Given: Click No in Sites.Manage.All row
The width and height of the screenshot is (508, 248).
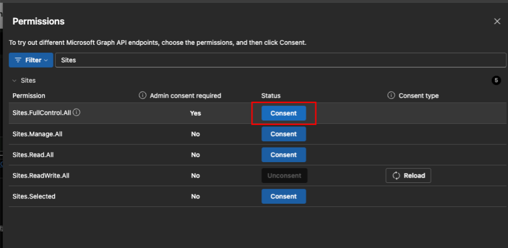Looking at the screenshot, I should tap(196, 134).
